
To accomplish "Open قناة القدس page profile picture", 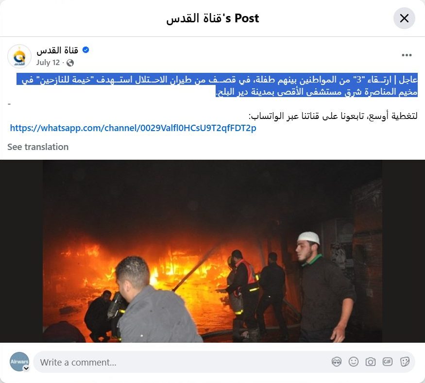I will 19,56.
